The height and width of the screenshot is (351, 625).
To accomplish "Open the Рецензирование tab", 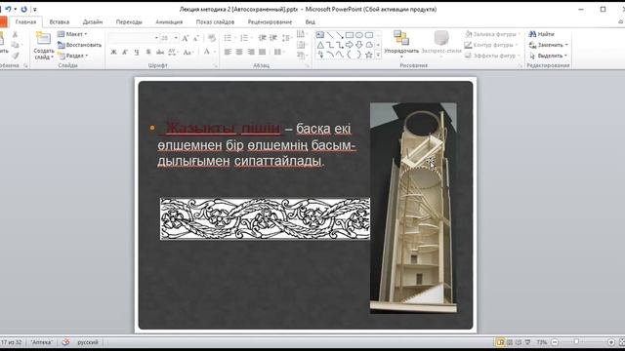I will [x=270, y=21].
